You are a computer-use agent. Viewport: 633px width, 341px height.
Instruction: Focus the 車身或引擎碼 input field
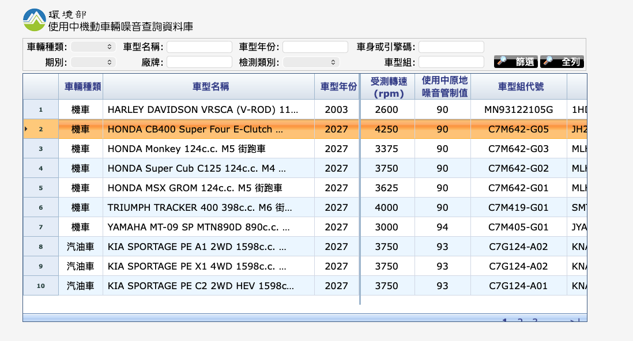tap(451, 47)
